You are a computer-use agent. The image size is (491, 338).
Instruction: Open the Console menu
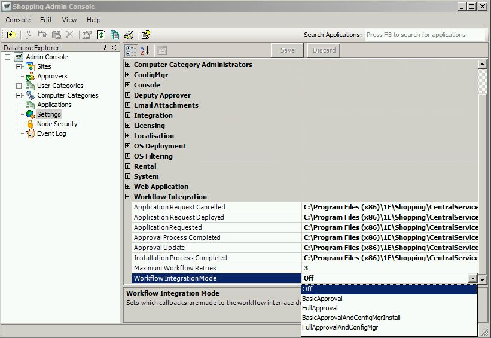[18, 20]
